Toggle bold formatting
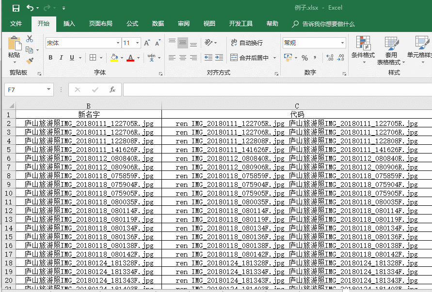 pos(50,58)
